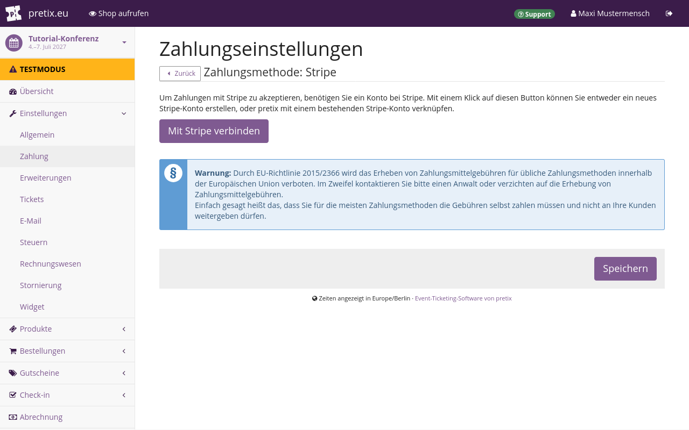Open Erweiterungen in the sidebar
The image size is (689, 430).
(x=67, y=178)
